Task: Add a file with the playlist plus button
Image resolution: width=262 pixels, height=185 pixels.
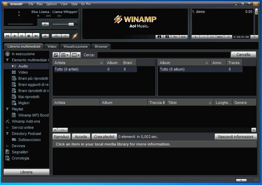Action: 195,37
